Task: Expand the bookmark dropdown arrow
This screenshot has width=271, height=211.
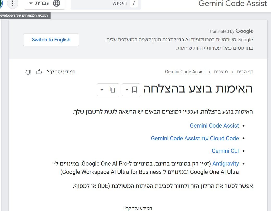Action: (127, 90)
